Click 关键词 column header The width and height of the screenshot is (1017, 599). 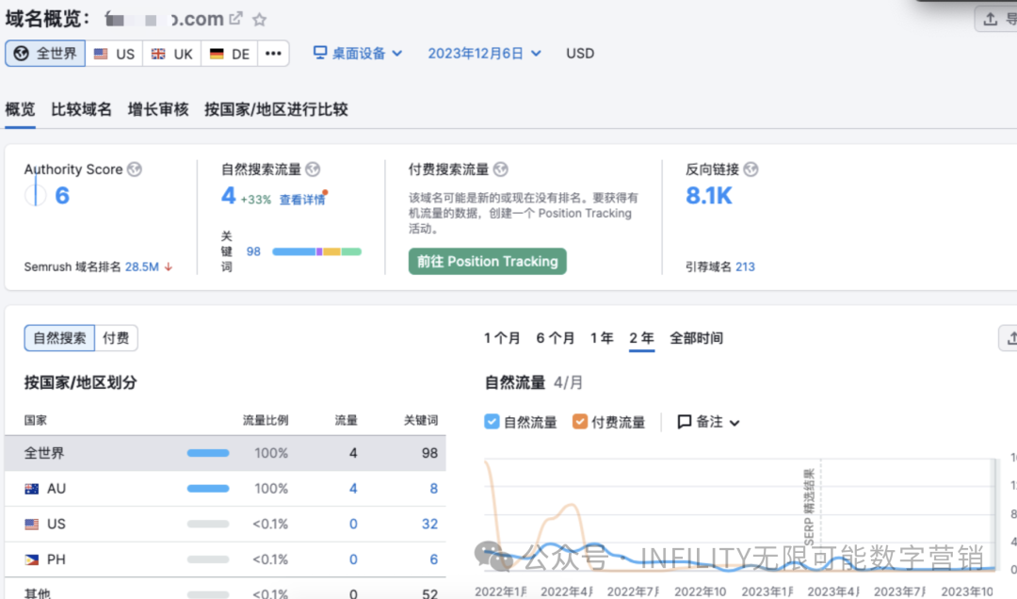421,421
